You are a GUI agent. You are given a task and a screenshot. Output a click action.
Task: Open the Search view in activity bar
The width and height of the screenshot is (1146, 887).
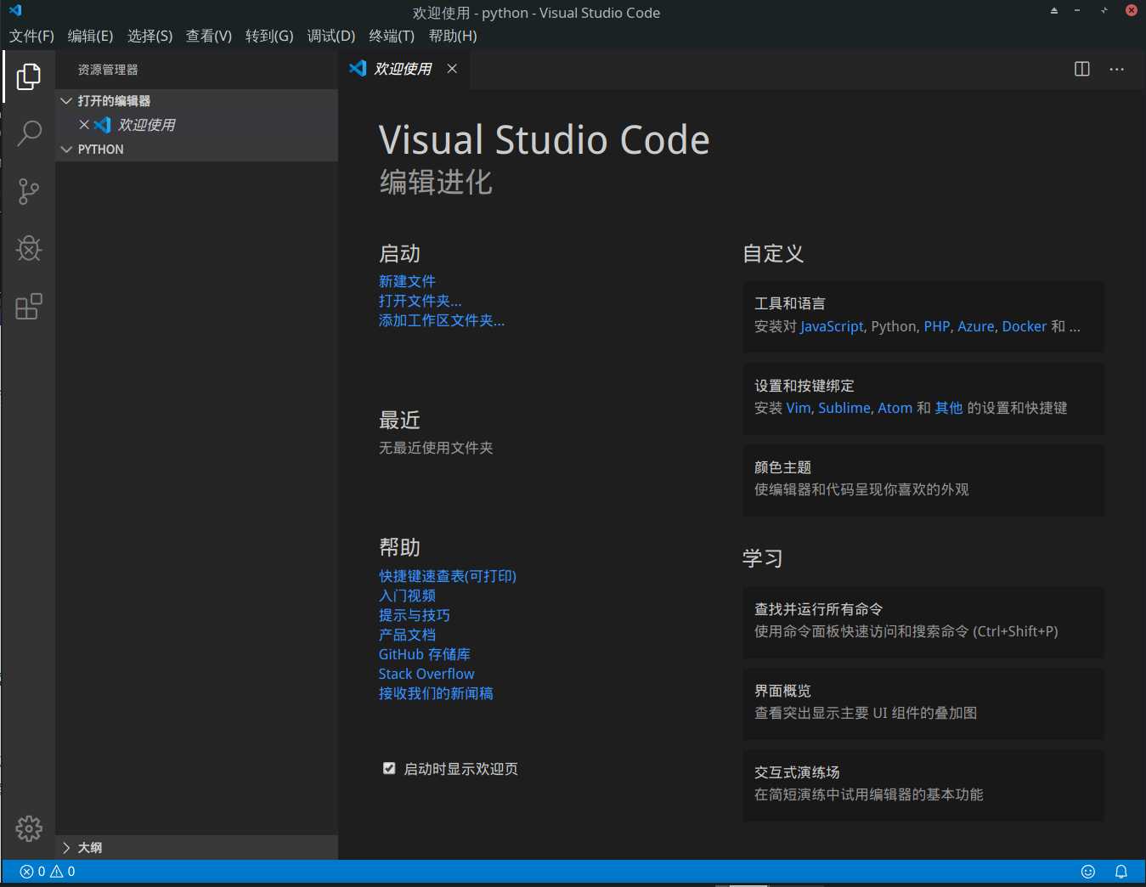coord(29,133)
